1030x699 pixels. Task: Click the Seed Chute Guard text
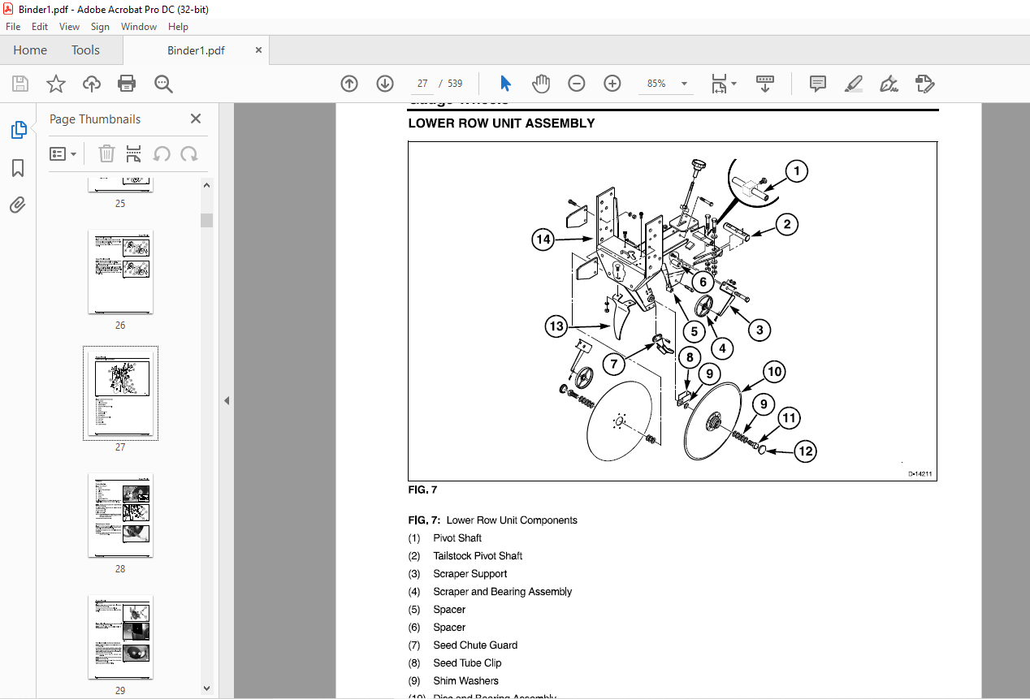(475, 645)
